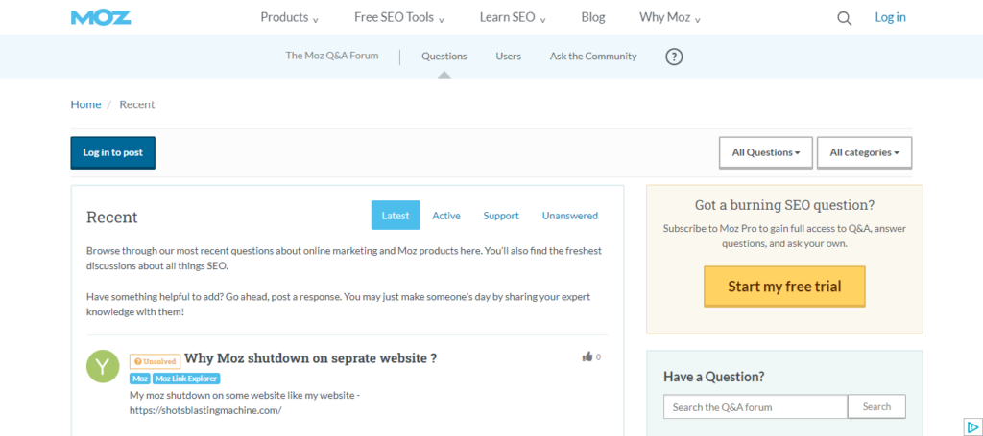The image size is (983, 436).
Task: Open the Home breadcrumb link
Action: tap(85, 104)
